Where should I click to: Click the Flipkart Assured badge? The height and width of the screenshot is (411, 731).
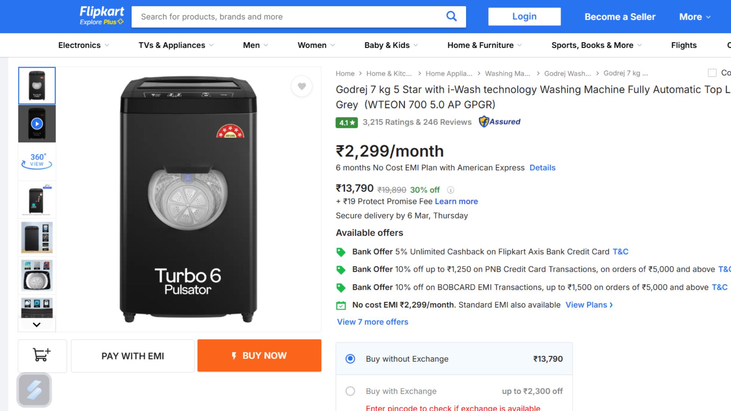pos(500,122)
